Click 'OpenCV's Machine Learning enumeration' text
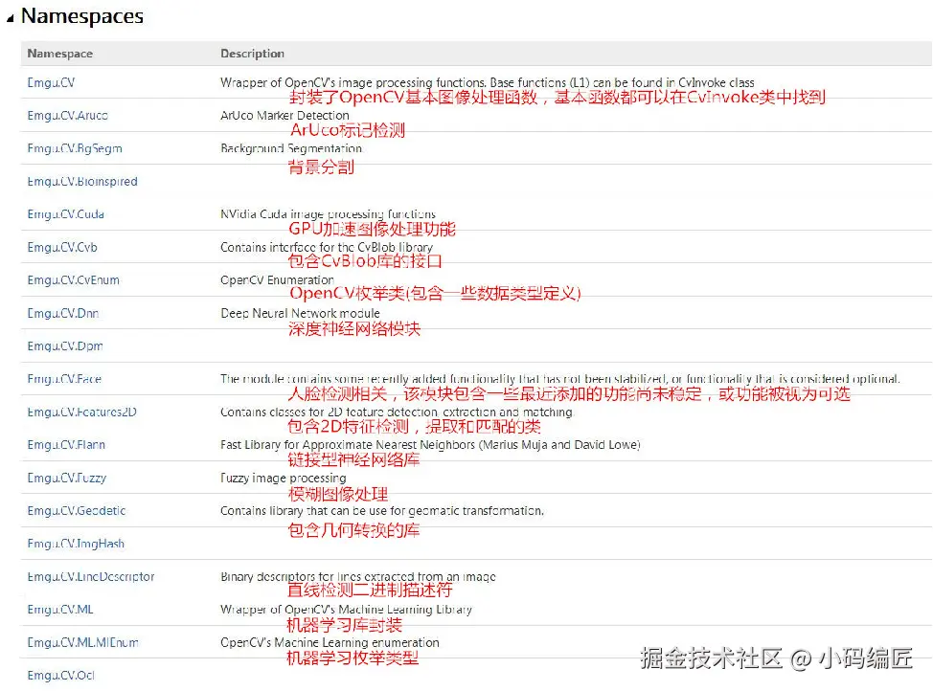This screenshot has width=933, height=691. tap(330, 643)
